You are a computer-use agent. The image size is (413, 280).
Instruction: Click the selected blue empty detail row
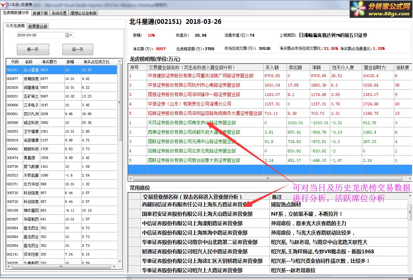[270, 169]
